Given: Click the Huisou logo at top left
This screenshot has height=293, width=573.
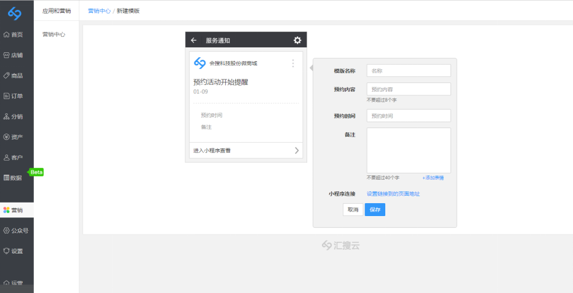Looking at the screenshot, I should [17, 13].
